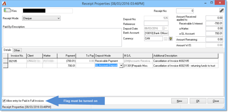228x112 pixels.
Task: Click the a GL Account amount field
Action: click(214, 34)
